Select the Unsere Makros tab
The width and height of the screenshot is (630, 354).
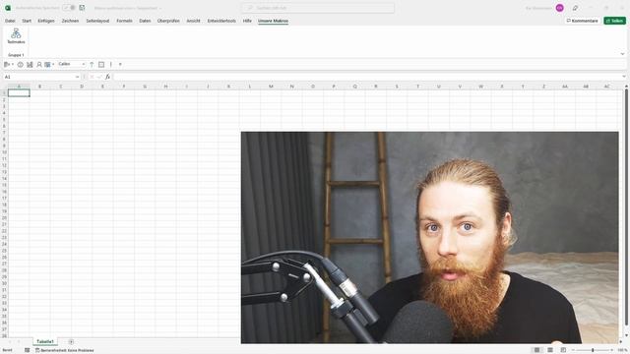274,21
